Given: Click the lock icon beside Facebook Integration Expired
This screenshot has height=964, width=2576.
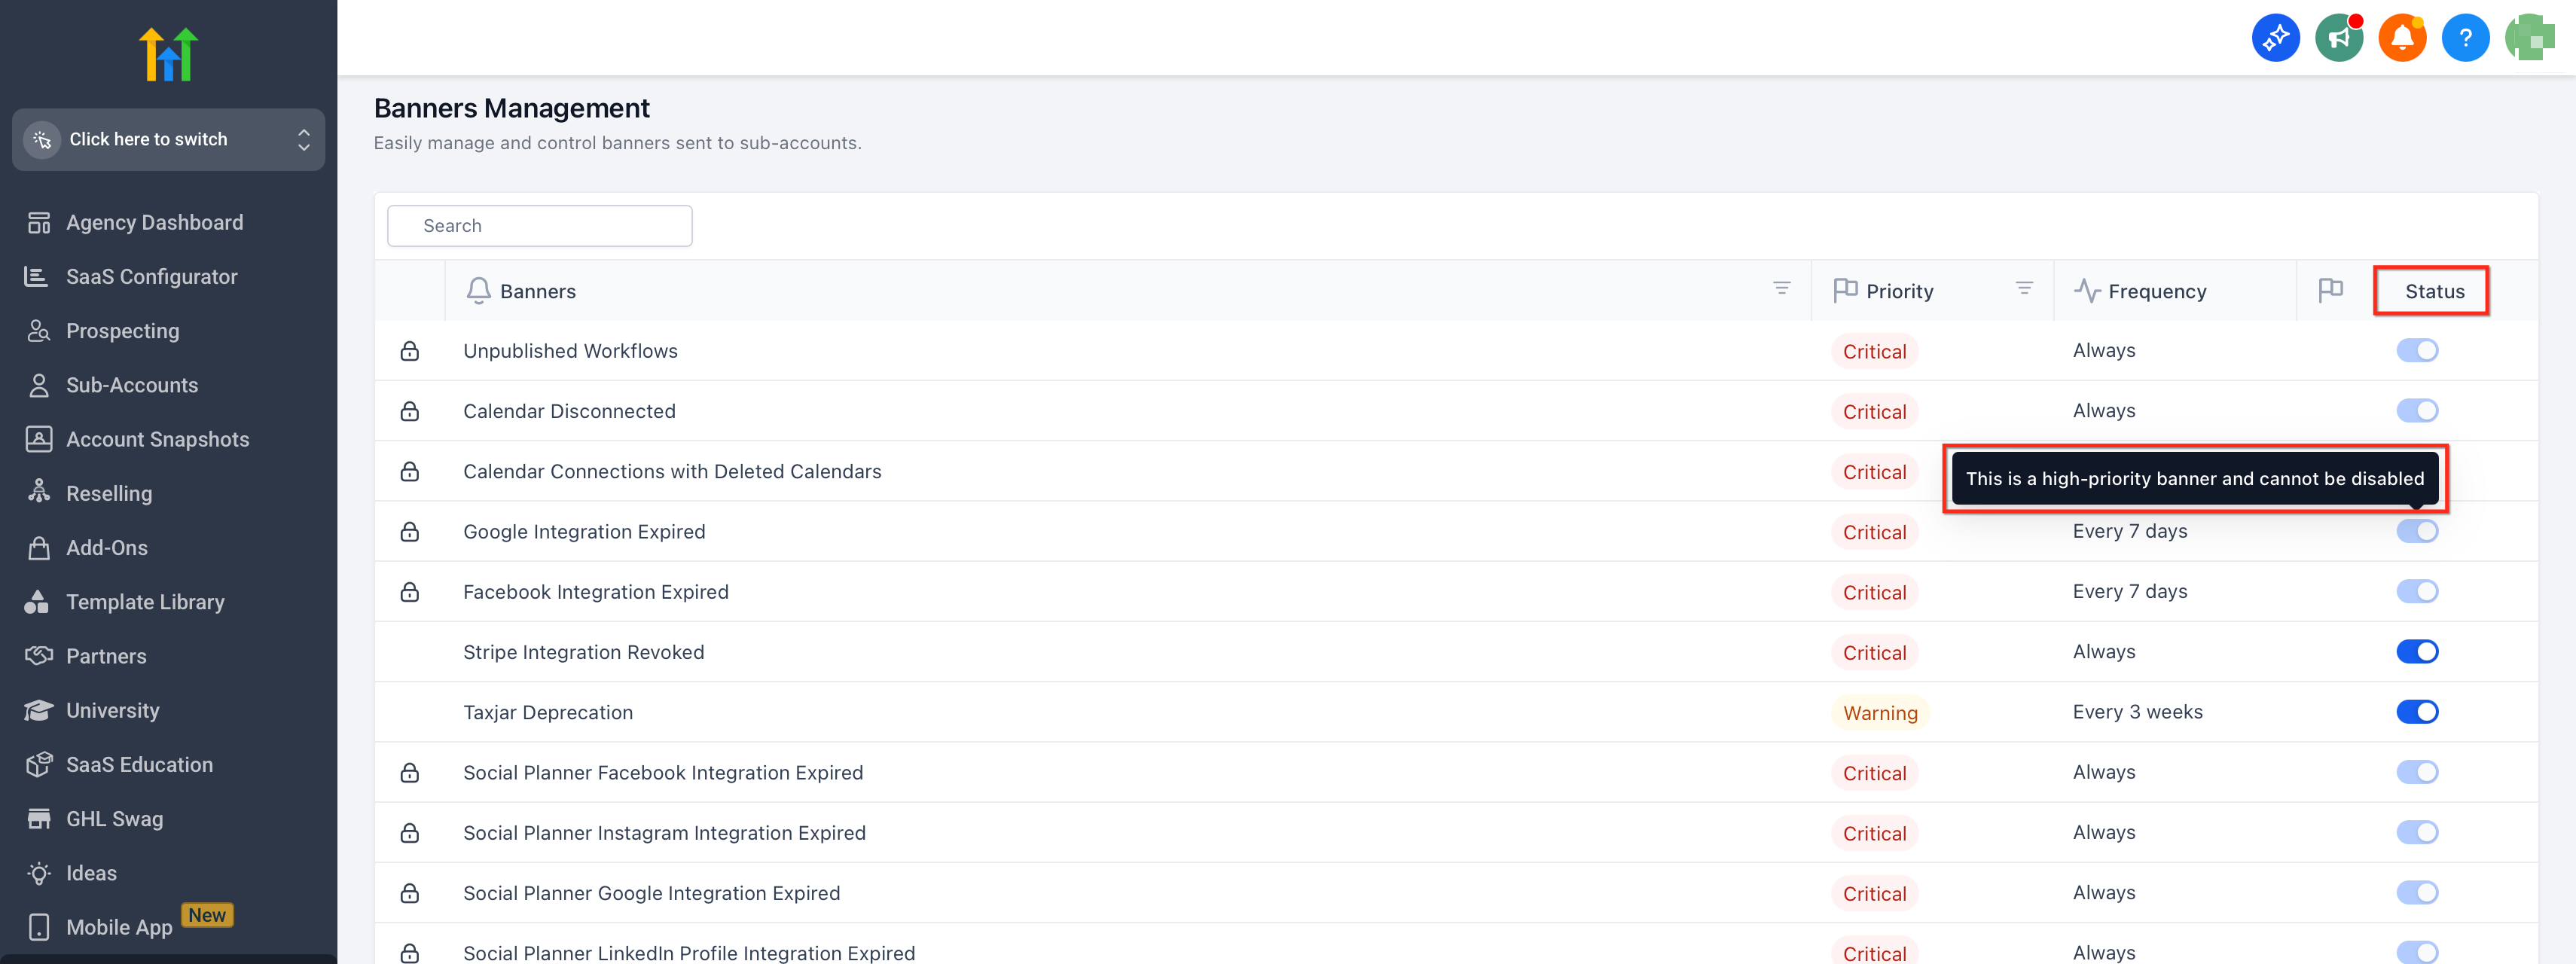Looking at the screenshot, I should point(410,592).
